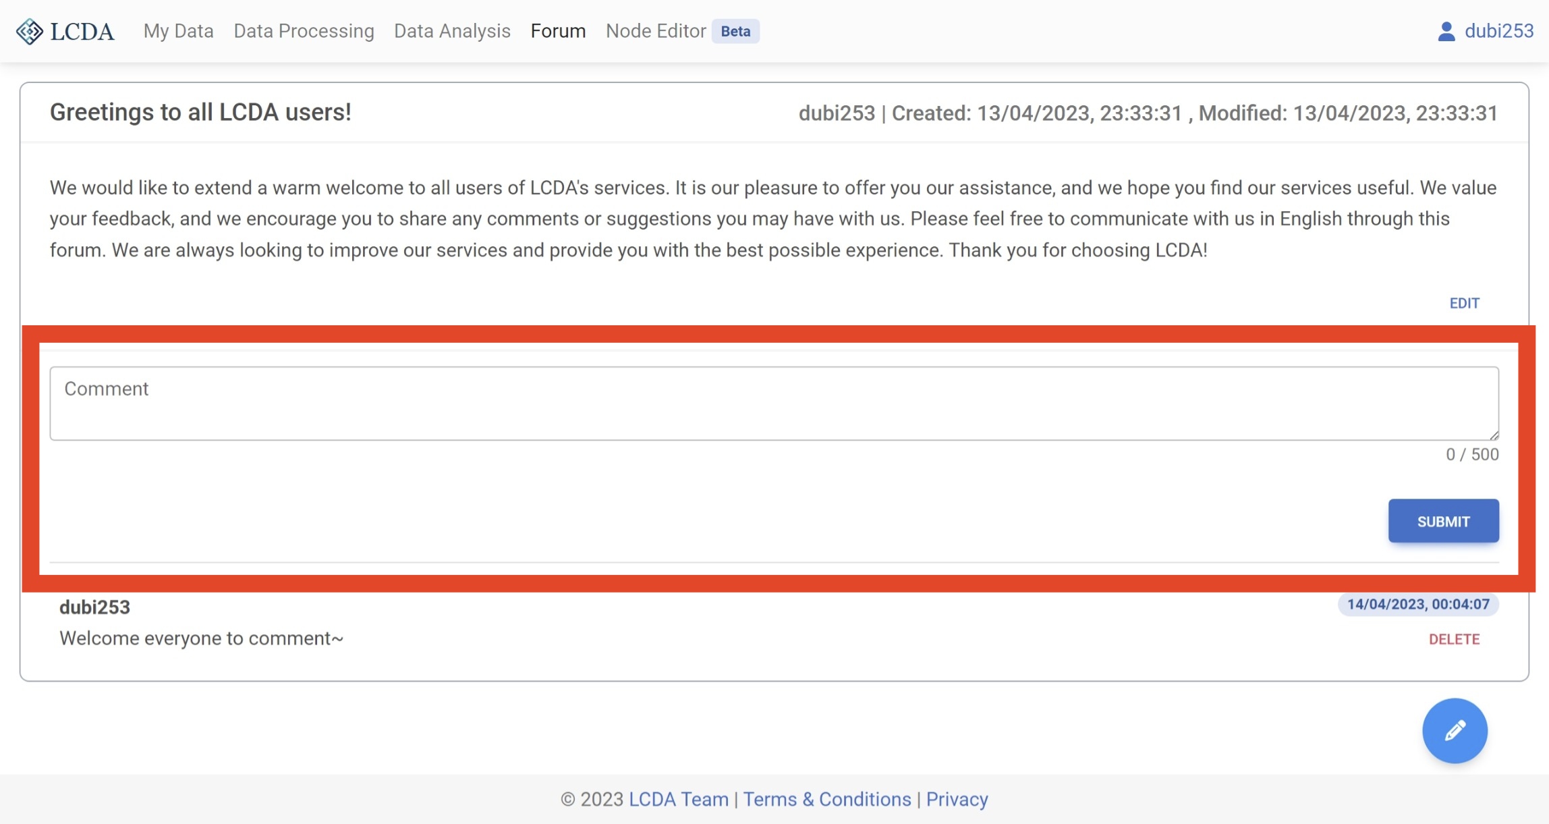Viewport: 1549px width, 824px height.
Task: Delete the 'Welcome everyone' comment
Action: (1454, 639)
